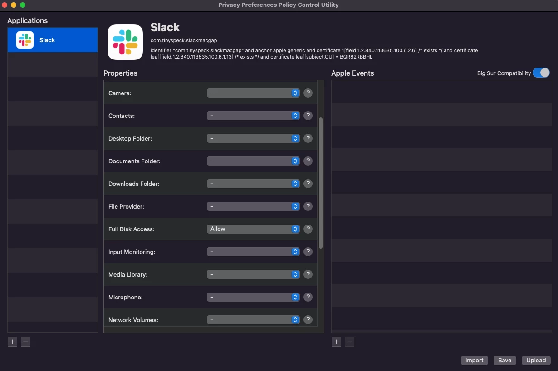Click the Media Library label
Screen dimensions: 558x371
(x=128, y=274)
